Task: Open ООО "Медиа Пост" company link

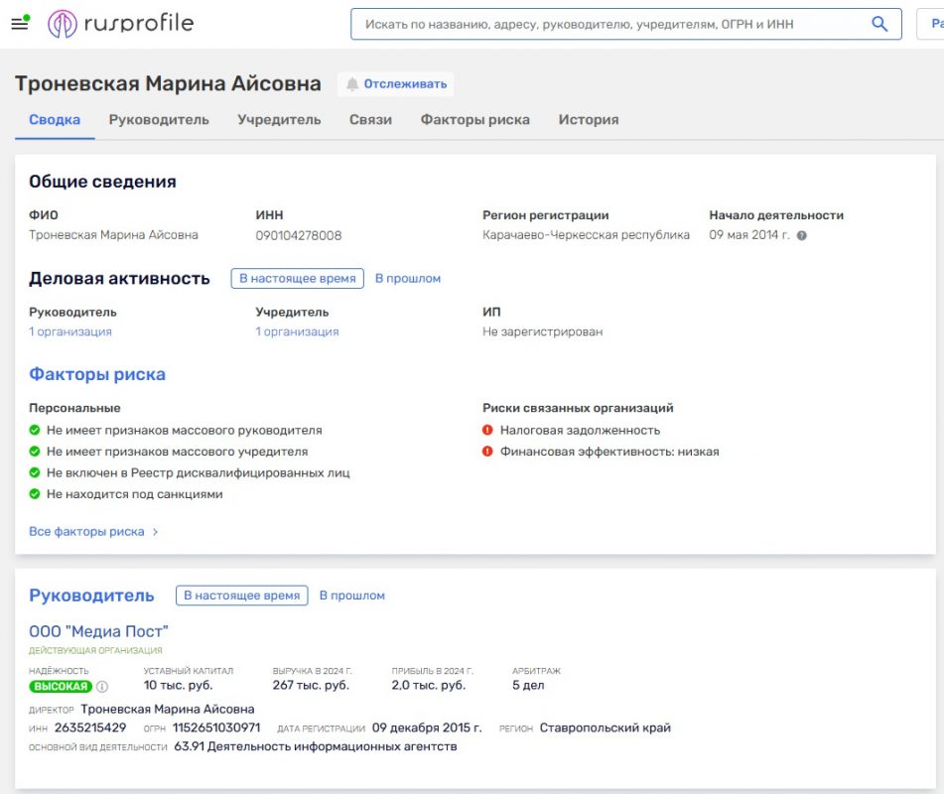Action: 98,631
